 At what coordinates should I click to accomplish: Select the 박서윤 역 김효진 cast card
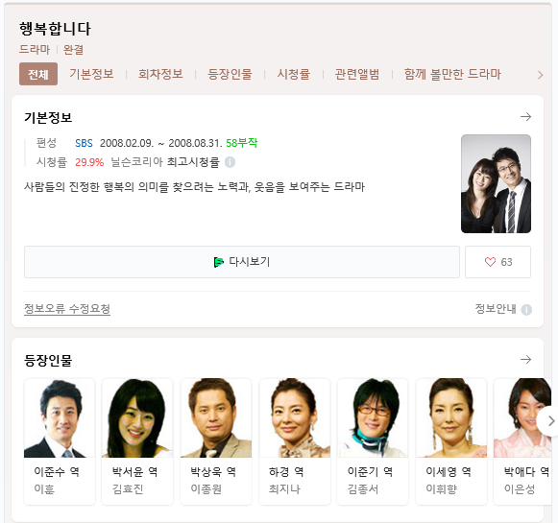[137, 441]
